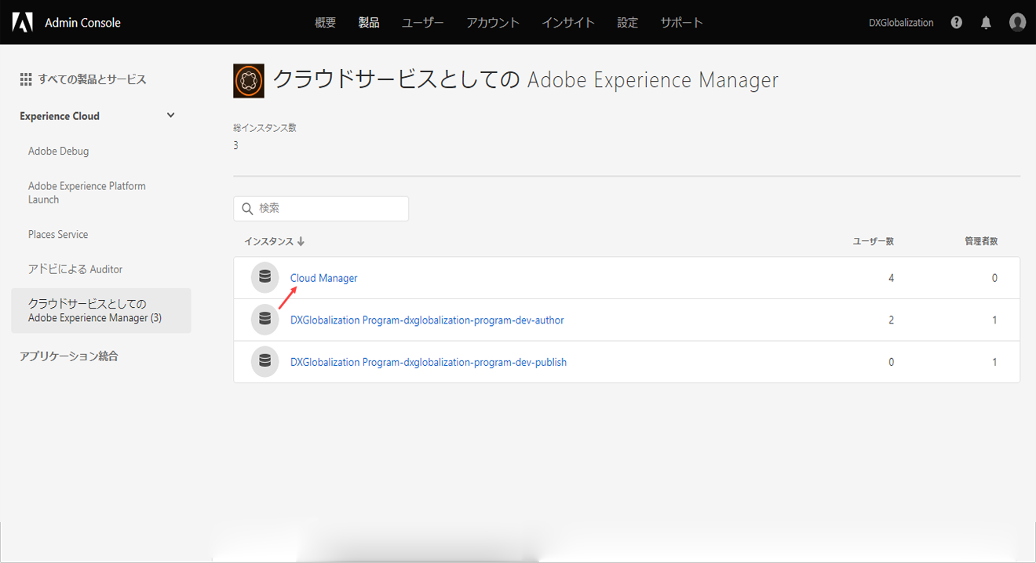Screen dimensions: 1036x563
Task: Select Adobe Debug in the sidebar
Action: tap(59, 151)
